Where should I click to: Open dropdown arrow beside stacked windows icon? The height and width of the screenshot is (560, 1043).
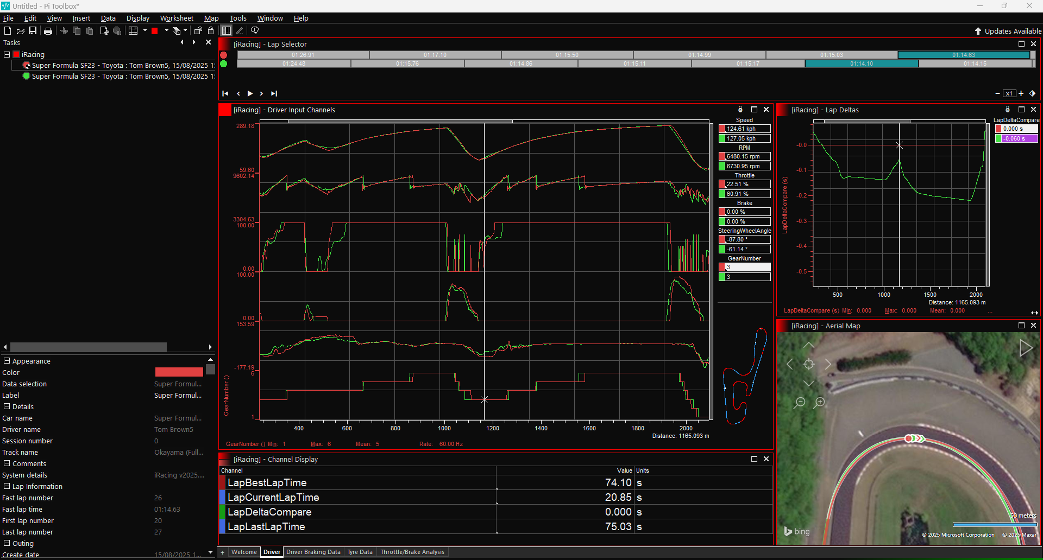[x=185, y=30]
